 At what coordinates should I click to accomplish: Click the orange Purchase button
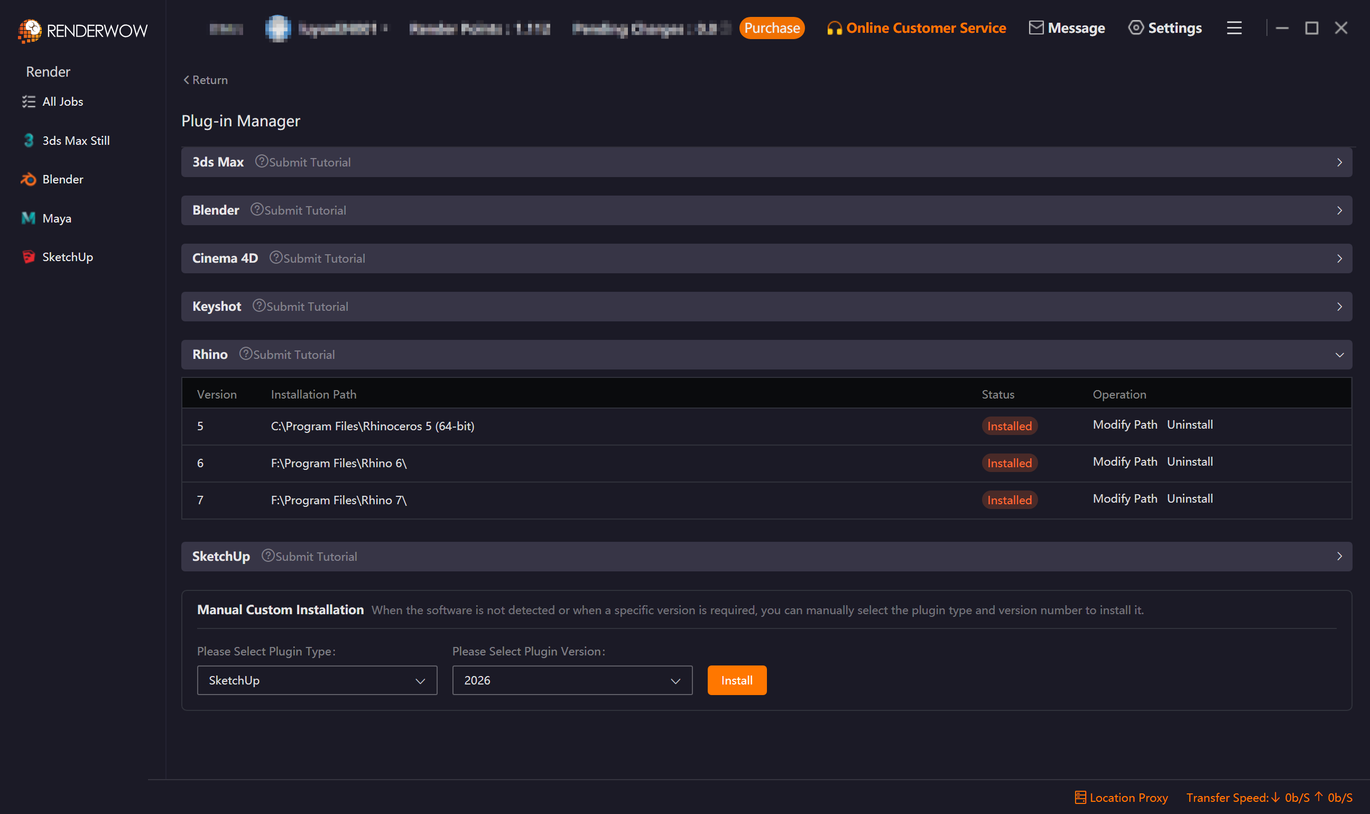pyautogui.click(x=772, y=28)
